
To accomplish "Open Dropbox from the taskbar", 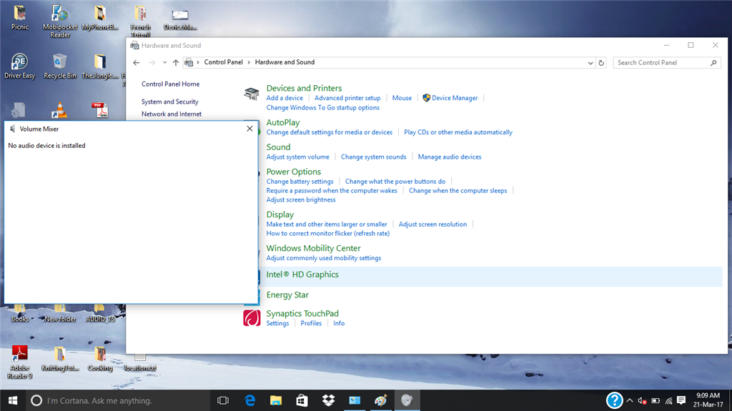I will coord(328,401).
